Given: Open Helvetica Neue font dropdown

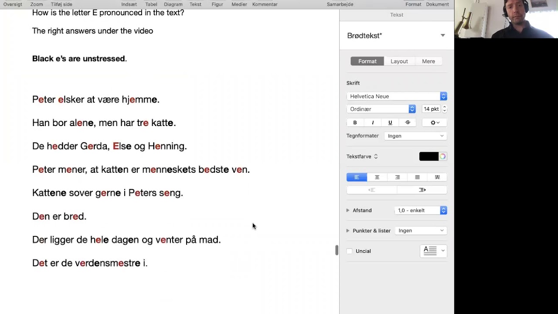Looking at the screenshot, I should tap(397, 96).
